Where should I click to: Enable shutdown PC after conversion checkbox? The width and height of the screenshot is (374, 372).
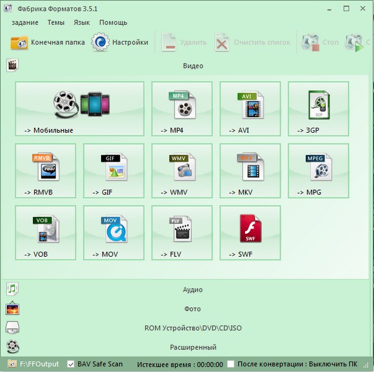231,364
